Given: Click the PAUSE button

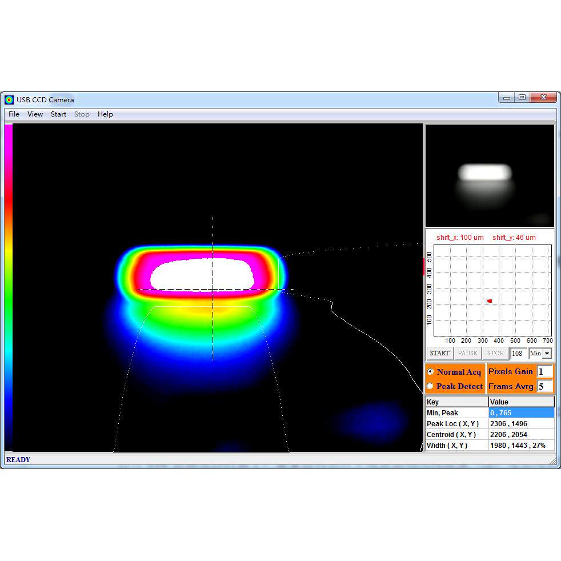Looking at the screenshot, I should point(467,353).
